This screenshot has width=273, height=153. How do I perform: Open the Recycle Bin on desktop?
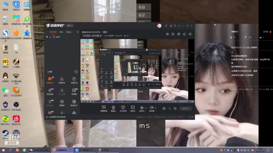(x=5, y=20)
